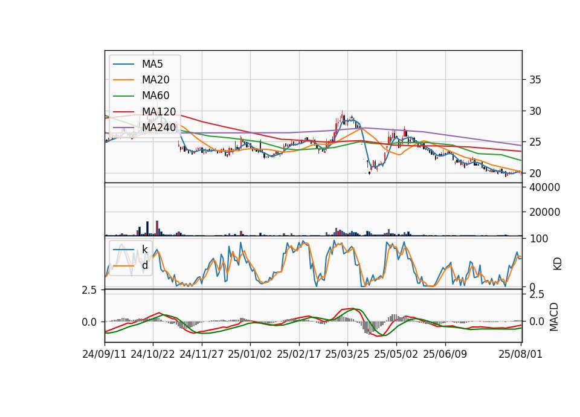This screenshot has height=417, width=580.
Task: Click the KD axis title
Action: (557, 264)
